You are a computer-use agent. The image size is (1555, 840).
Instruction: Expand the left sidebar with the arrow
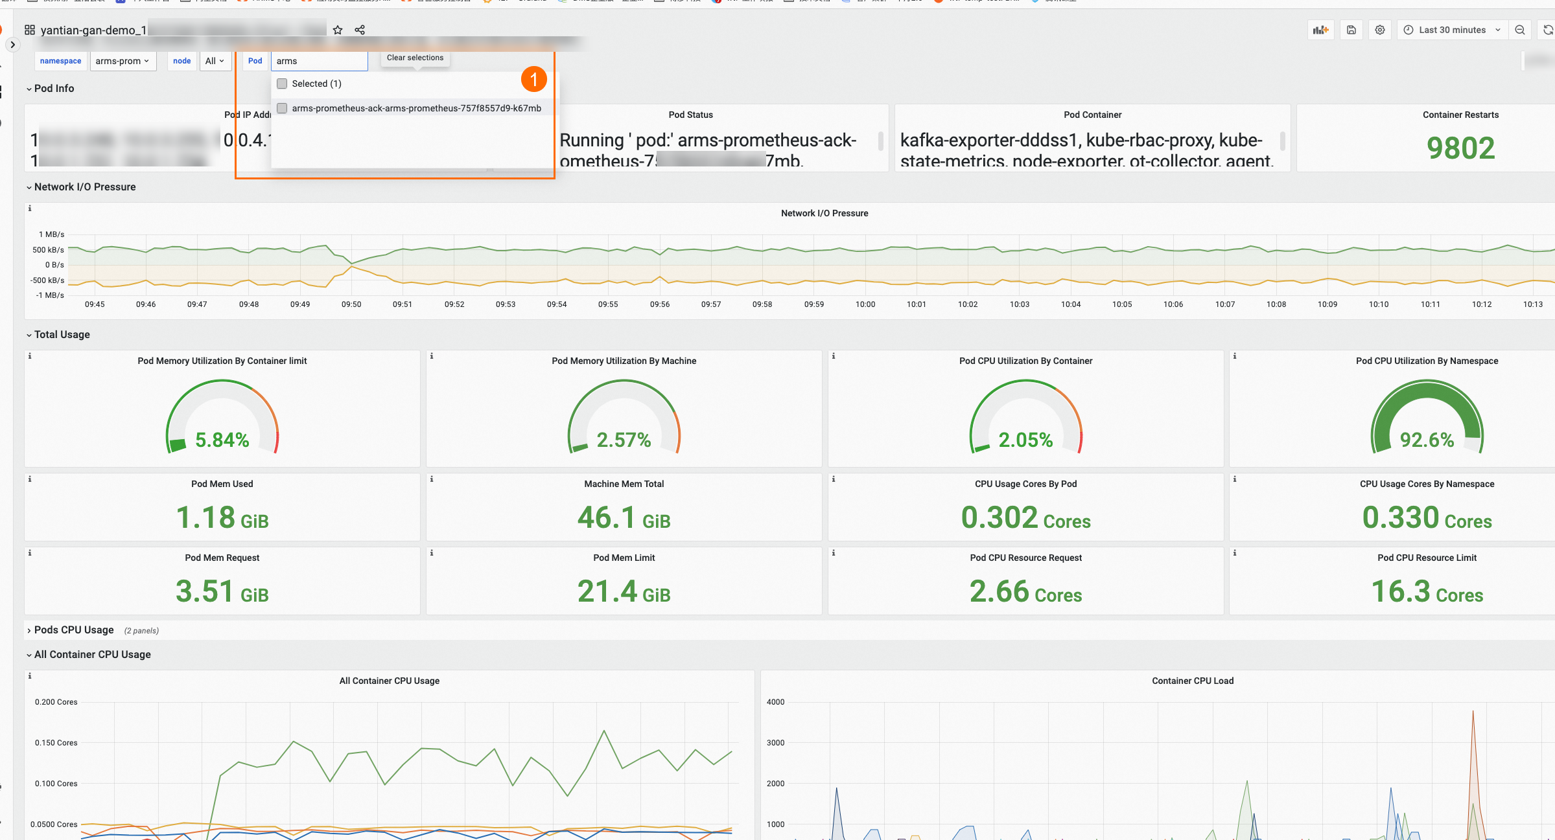[12, 45]
